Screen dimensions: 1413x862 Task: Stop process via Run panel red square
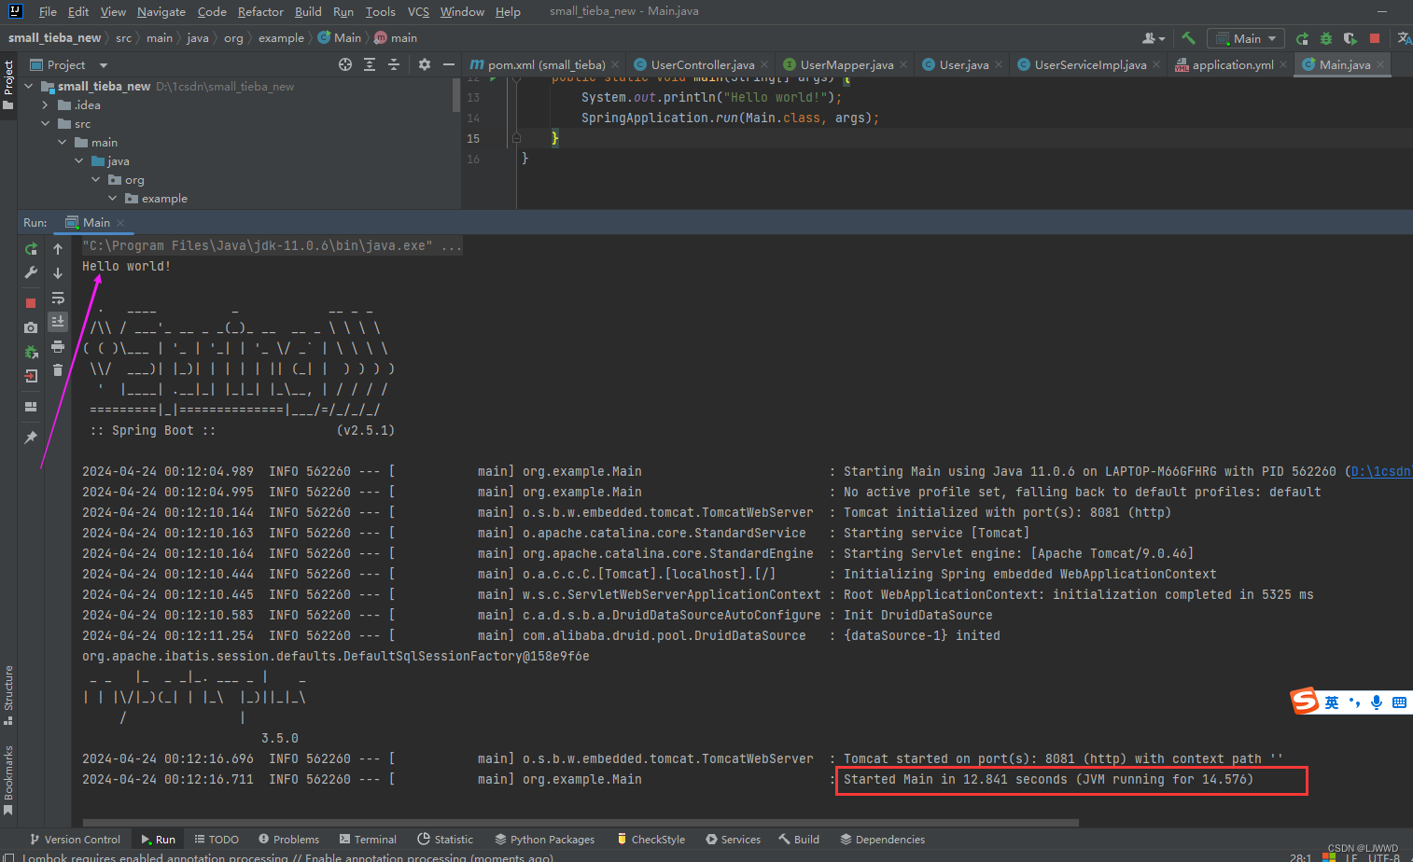[31, 303]
